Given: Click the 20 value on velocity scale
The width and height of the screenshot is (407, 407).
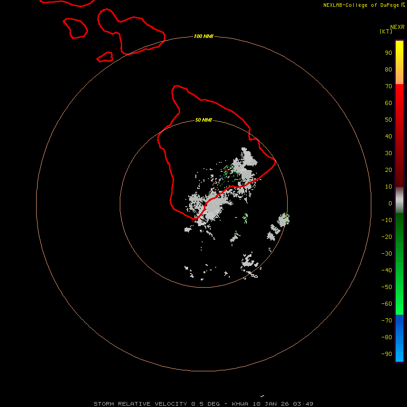Looking at the screenshot, I should 388,170.
